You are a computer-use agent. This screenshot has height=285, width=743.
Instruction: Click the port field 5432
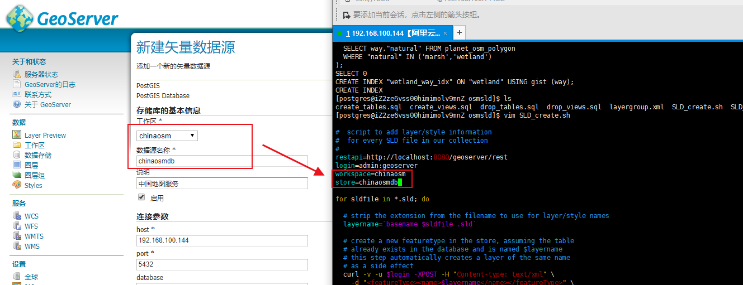[222, 264]
